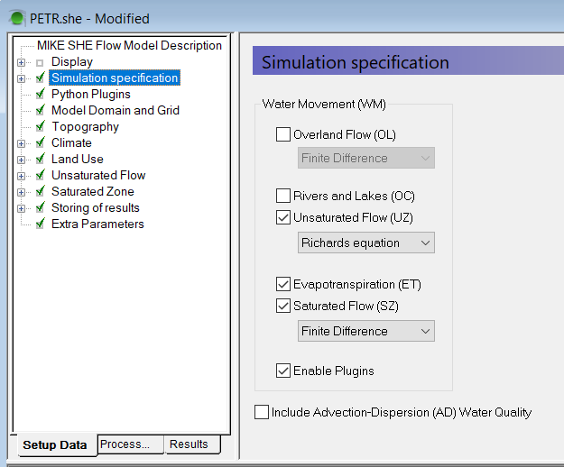Select MIKE SHE Flow Model Description root

coord(129,45)
